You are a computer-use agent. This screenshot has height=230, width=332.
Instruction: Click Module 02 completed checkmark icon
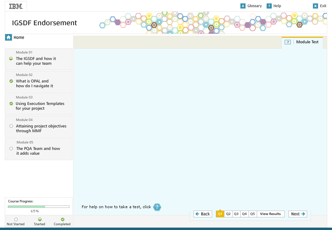11,81
